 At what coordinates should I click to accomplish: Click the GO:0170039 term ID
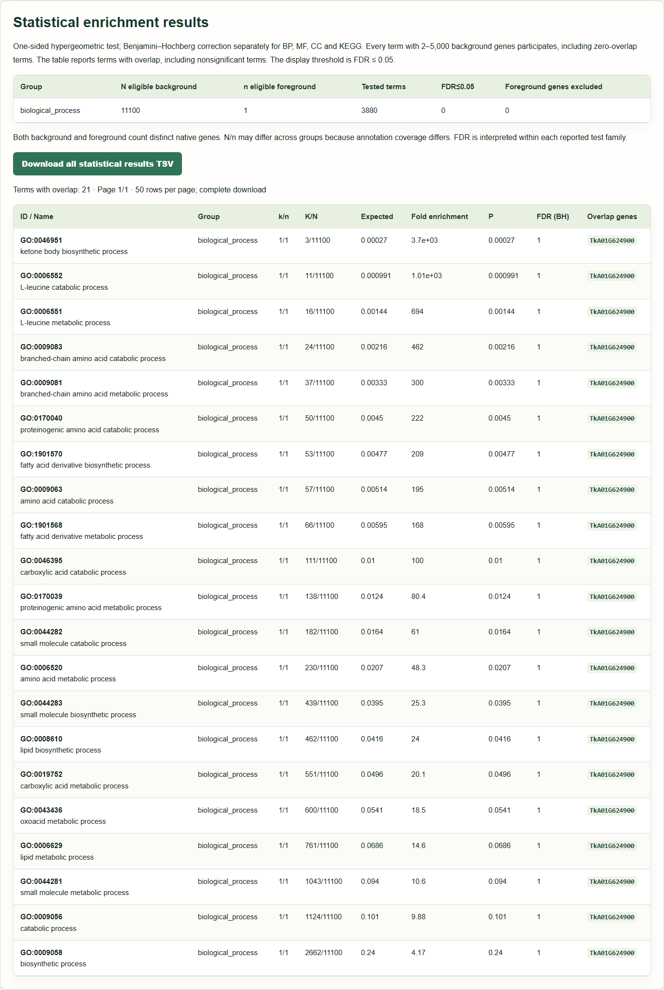coord(41,597)
